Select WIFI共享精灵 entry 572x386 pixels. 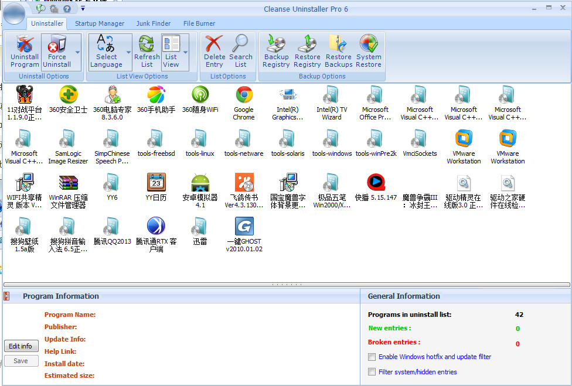pos(25,191)
